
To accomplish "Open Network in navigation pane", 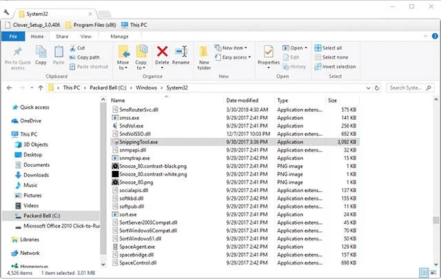I will click(26, 253).
